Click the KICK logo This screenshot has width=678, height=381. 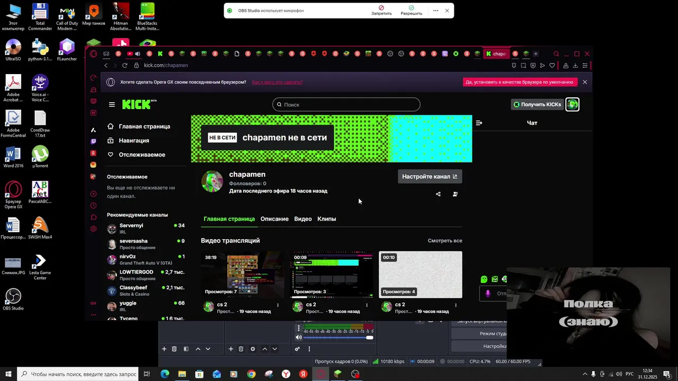click(139, 104)
